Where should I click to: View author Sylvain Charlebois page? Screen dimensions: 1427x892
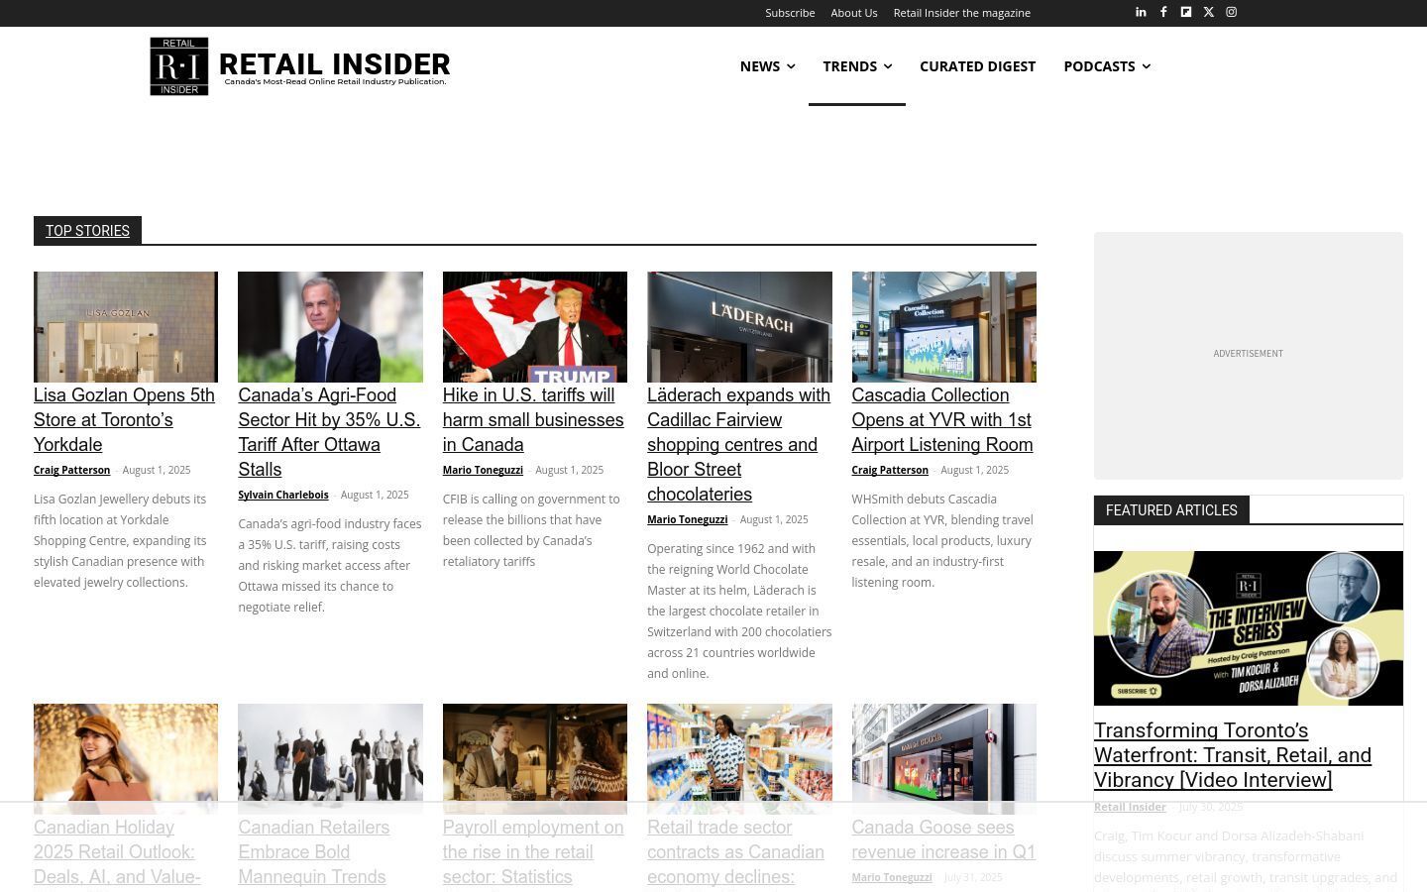click(283, 495)
